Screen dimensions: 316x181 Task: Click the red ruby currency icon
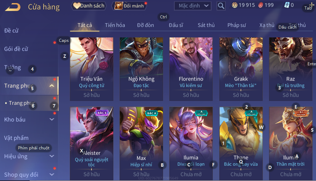pyautogui.click(x=260, y=5)
